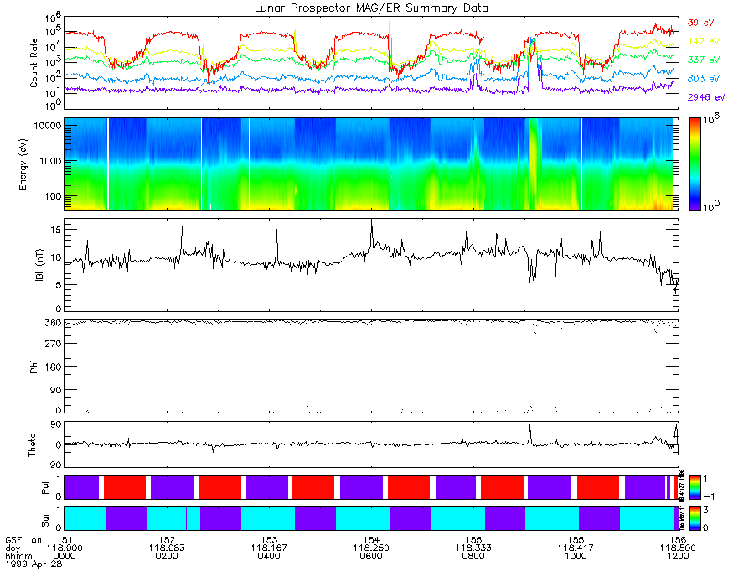
Task: Click the first red segment in Pol bar
Action: (x=125, y=488)
